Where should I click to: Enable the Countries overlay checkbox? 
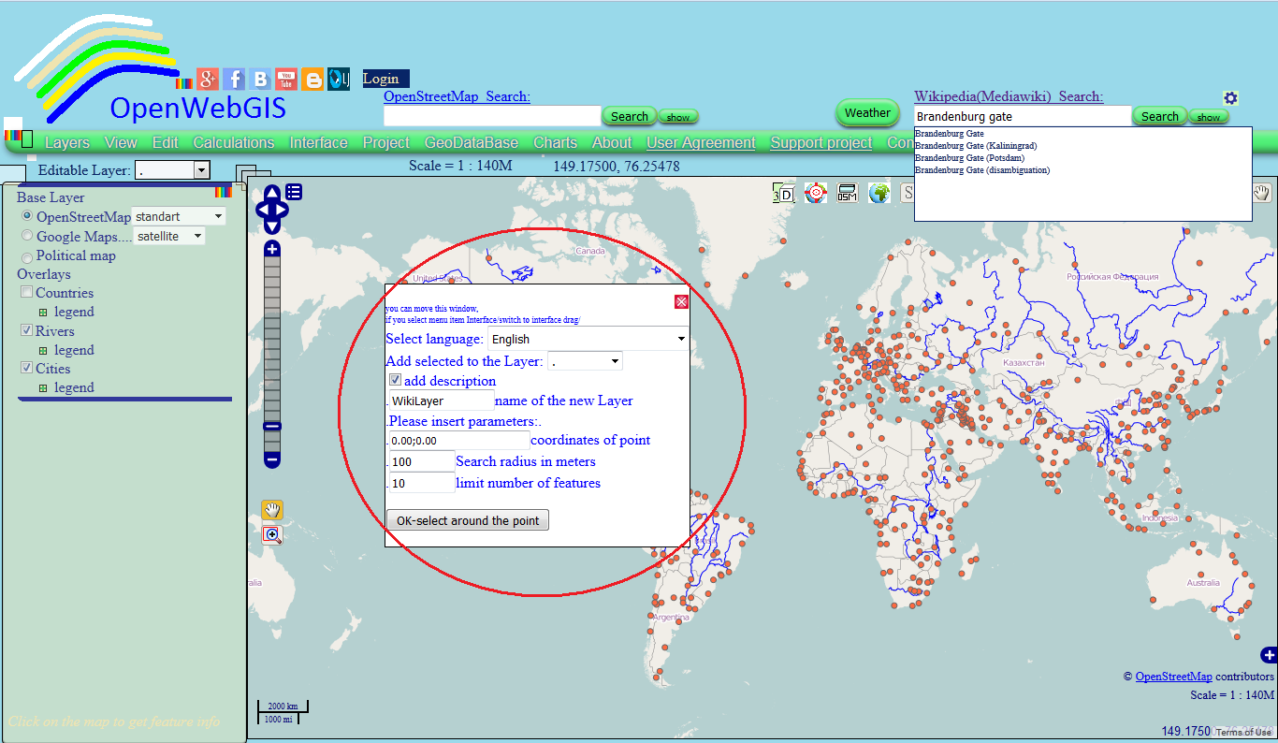[27, 291]
